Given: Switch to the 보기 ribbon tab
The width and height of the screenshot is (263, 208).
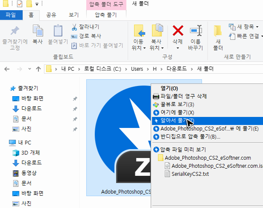Looking at the screenshot, I should click(x=74, y=15).
